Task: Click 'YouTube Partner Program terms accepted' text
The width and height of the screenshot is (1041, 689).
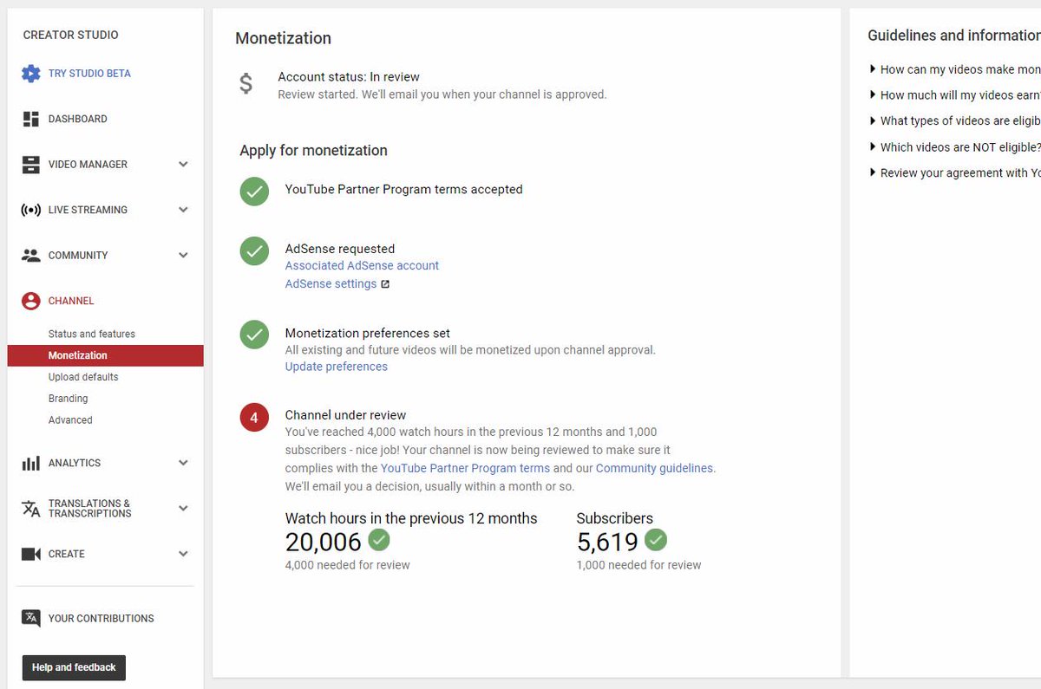Action: [x=404, y=190]
